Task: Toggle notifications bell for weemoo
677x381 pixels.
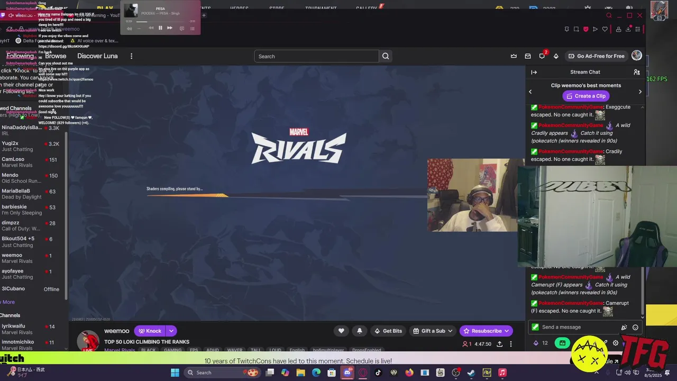Action: (360, 331)
